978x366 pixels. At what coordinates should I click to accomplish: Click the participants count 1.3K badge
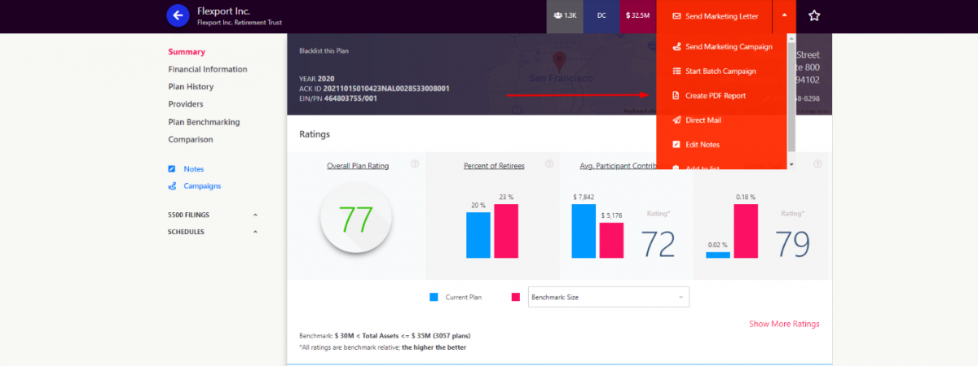[565, 16]
